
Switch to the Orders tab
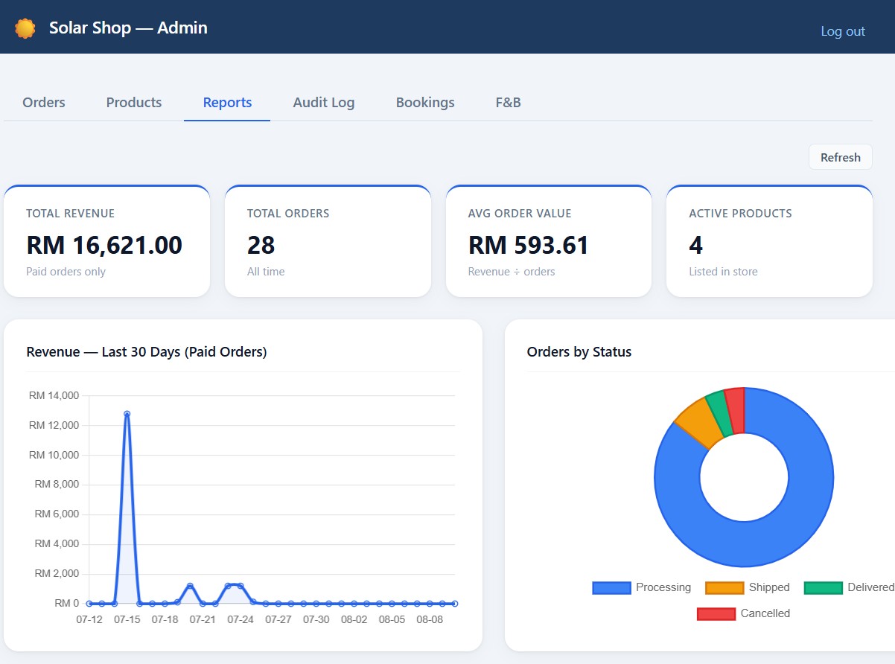point(44,103)
